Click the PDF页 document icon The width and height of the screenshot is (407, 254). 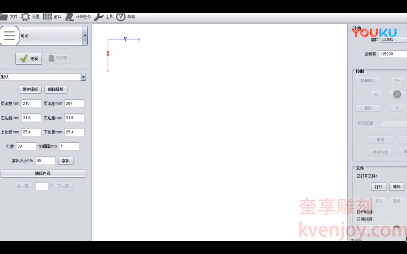pos(51,58)
